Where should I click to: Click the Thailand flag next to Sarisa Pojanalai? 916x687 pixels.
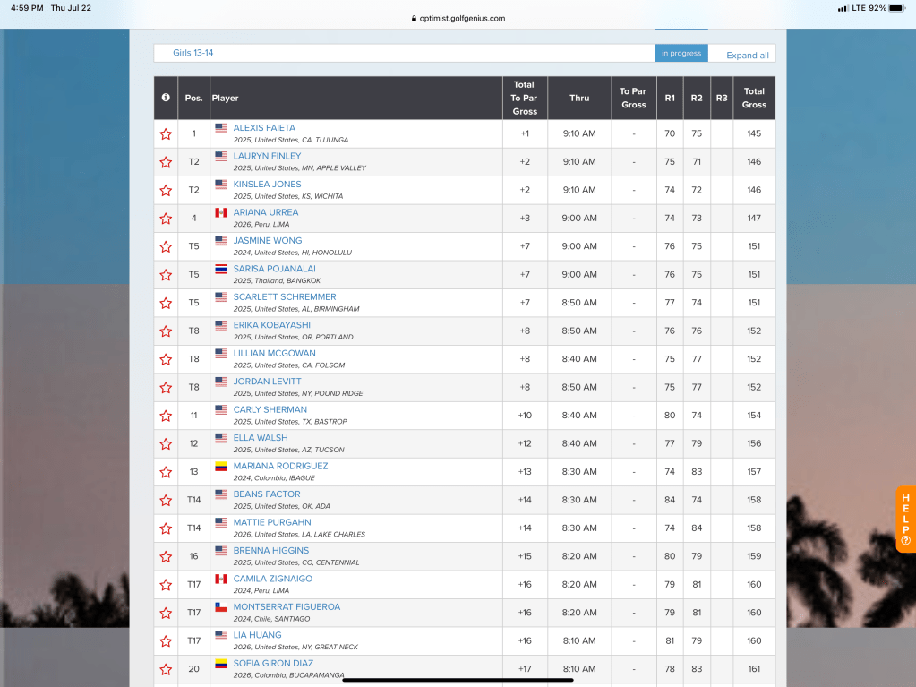click(221, 269)
